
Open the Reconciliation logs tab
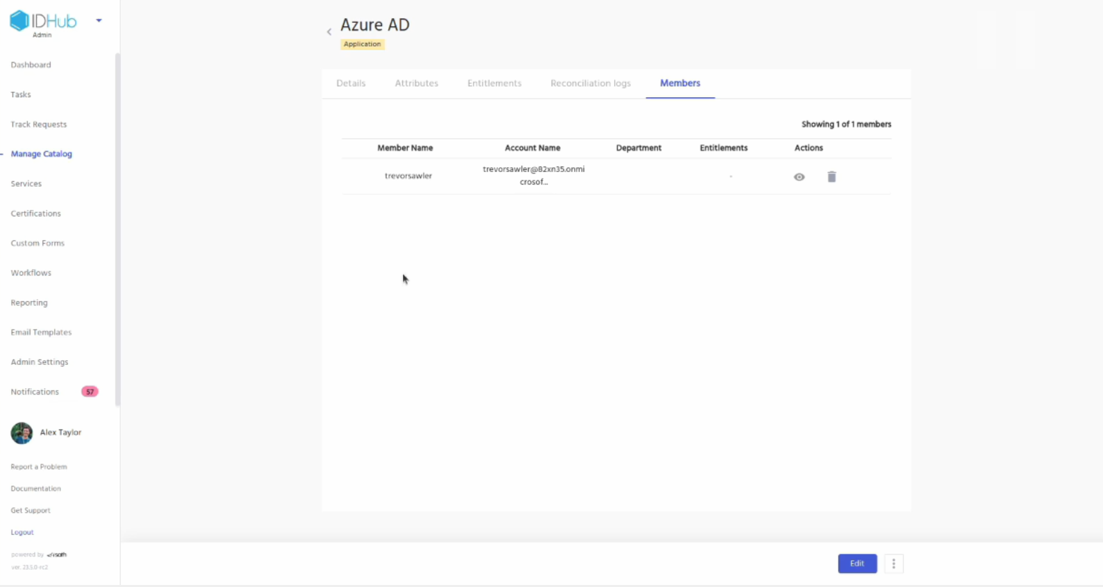pyautogui.click(x=590, y=83)
